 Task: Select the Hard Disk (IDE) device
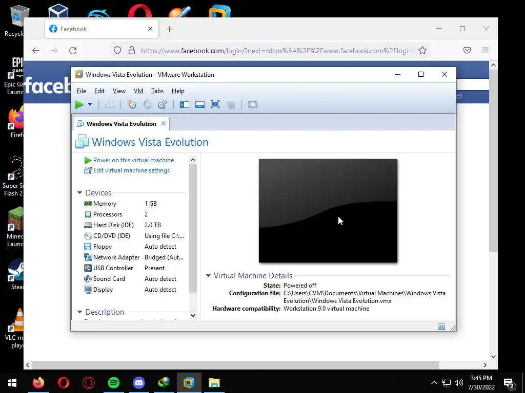pos(134,225)
